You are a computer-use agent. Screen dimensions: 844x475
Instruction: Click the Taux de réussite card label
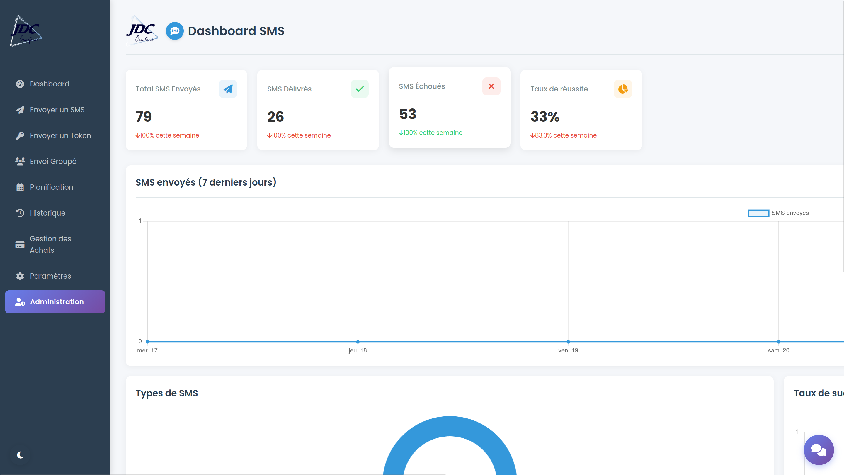559,89
